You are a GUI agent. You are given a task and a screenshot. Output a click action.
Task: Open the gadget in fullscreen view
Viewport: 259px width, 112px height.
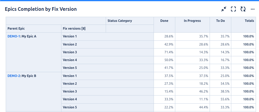pyautogui.click(x=233, y=9)
